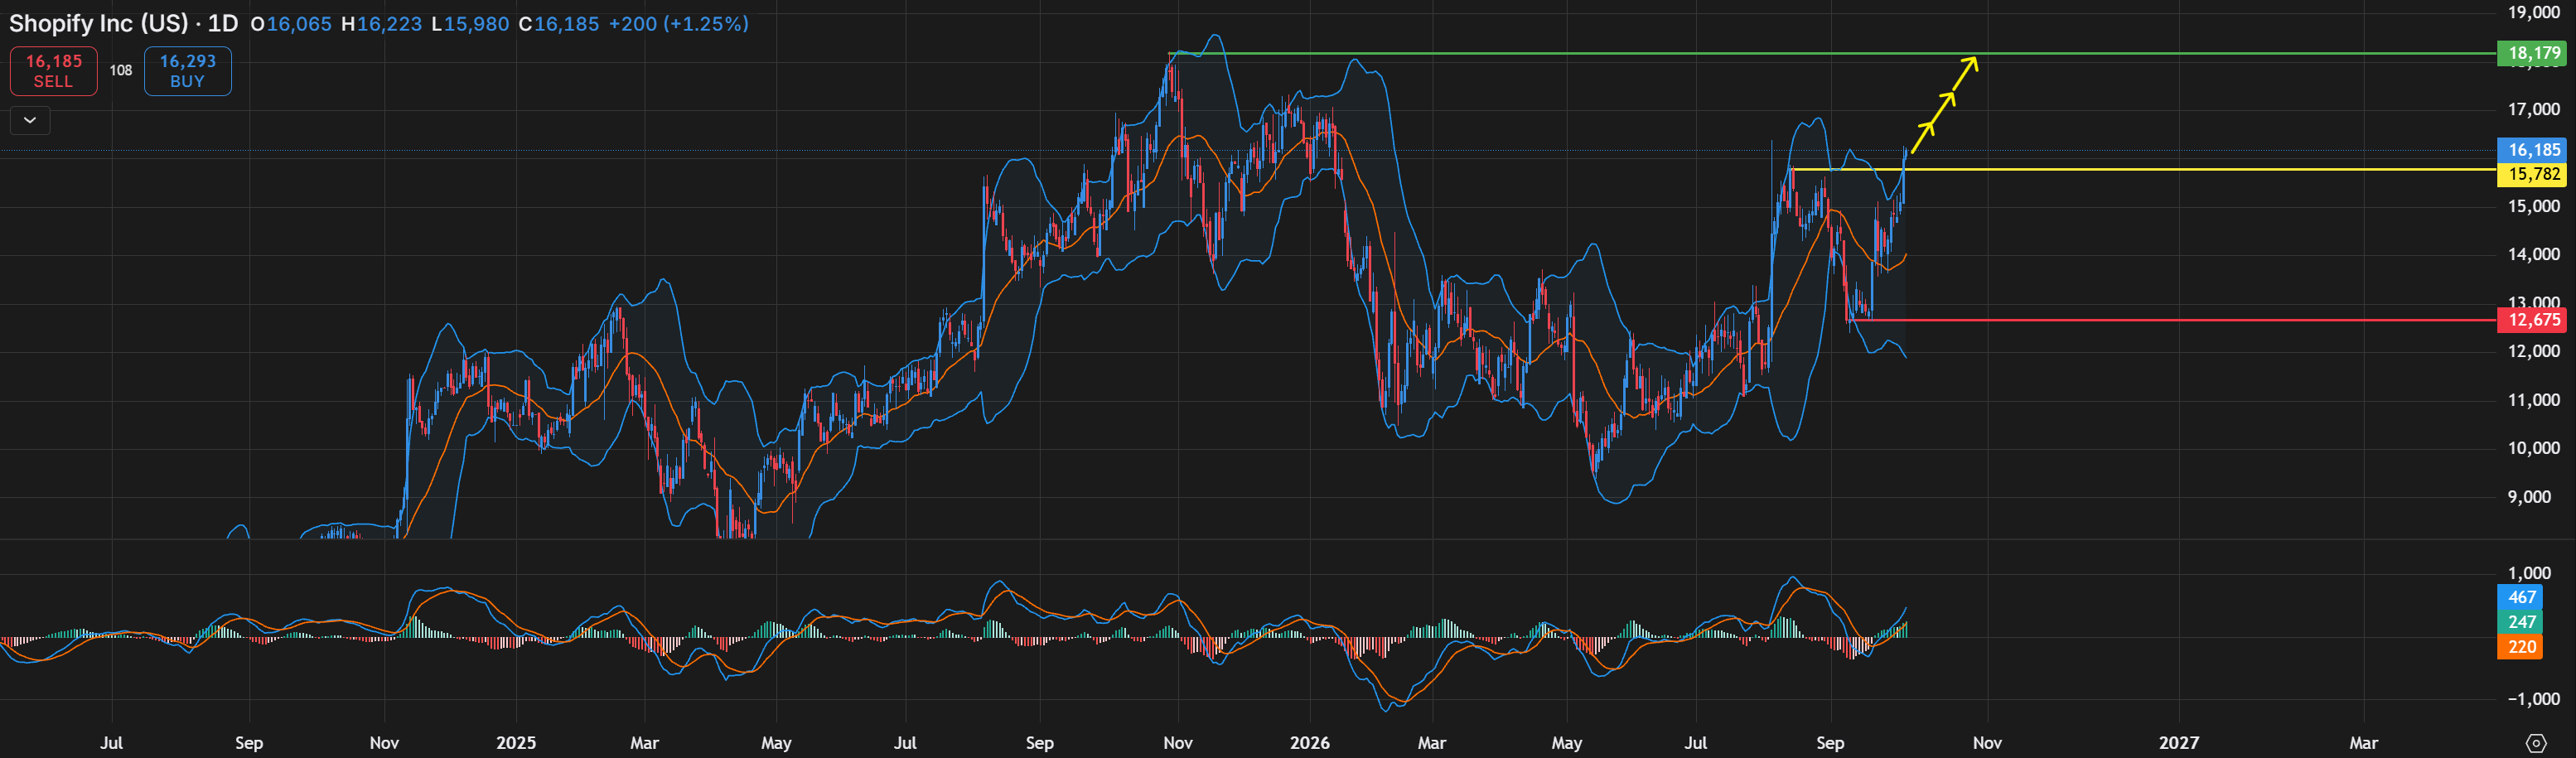The image size is (2576, 758).
Task: Select the green 18,179 price label
Action: coord(2533,53)
